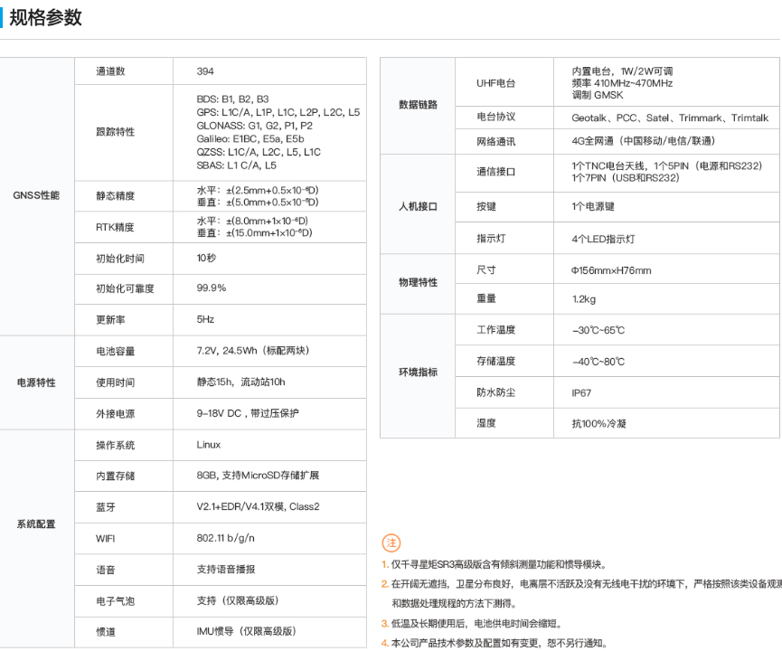Screen dimensions: 782x651
Task: Click the line starting with "GPS: L1C/A"
Action: tap(278, 112)
